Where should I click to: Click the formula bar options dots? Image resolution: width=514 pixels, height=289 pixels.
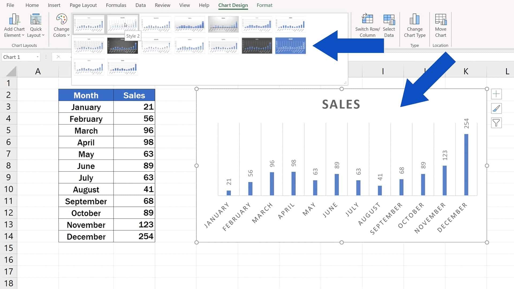click(x=46, y=57)
